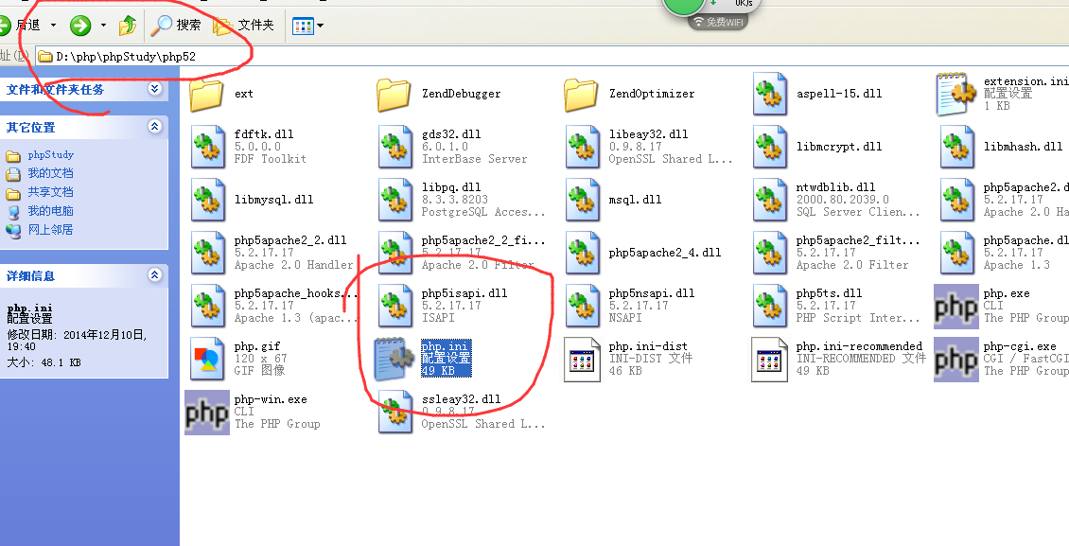This screenshot has width=1069, height=546.
Task: Select the php.gif image icon
Action: 208,359
